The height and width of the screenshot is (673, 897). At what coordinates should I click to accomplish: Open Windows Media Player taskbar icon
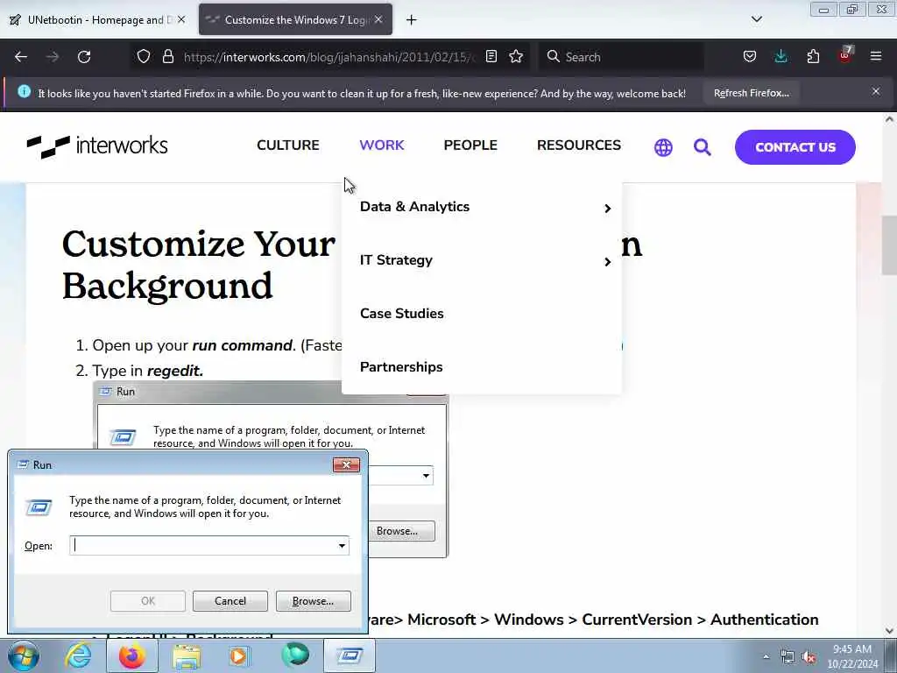[x=238, y=655]
